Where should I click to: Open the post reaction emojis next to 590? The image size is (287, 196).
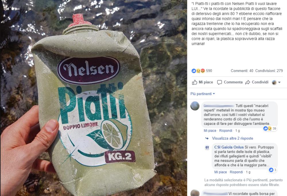198,71
